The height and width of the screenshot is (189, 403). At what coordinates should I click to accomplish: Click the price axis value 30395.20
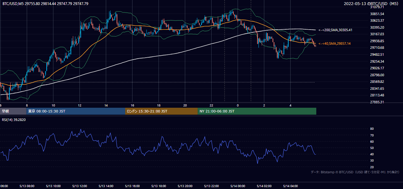point(377,27)
